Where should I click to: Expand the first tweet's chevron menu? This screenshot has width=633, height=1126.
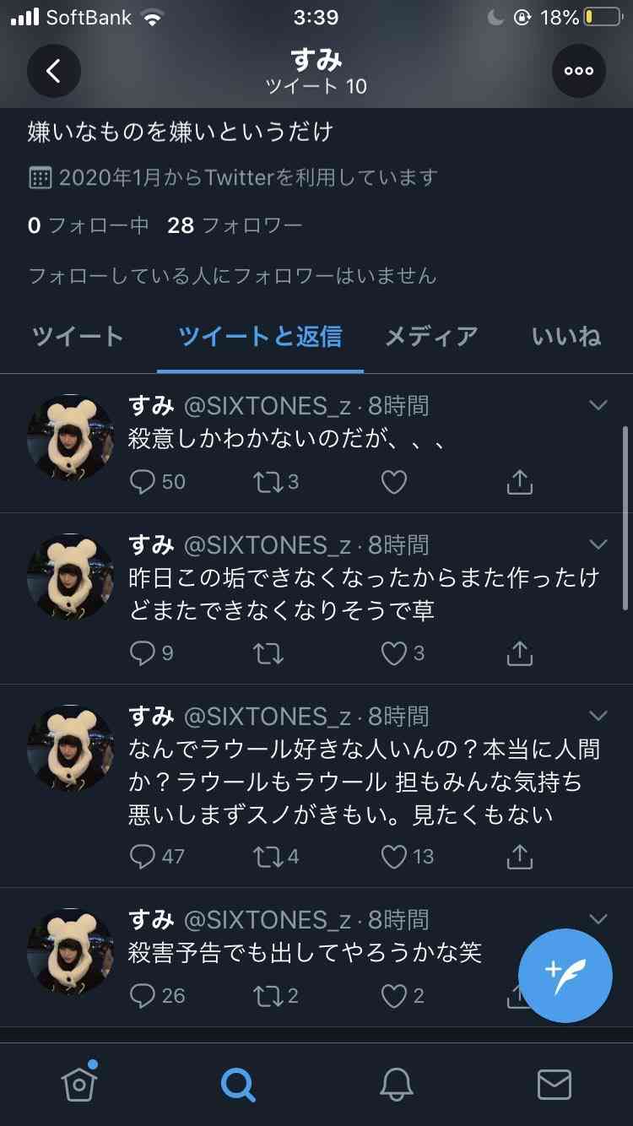[598, 406]
